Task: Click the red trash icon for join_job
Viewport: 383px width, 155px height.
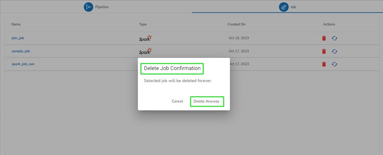Action: pyautogui.click(x=324, y=38)
